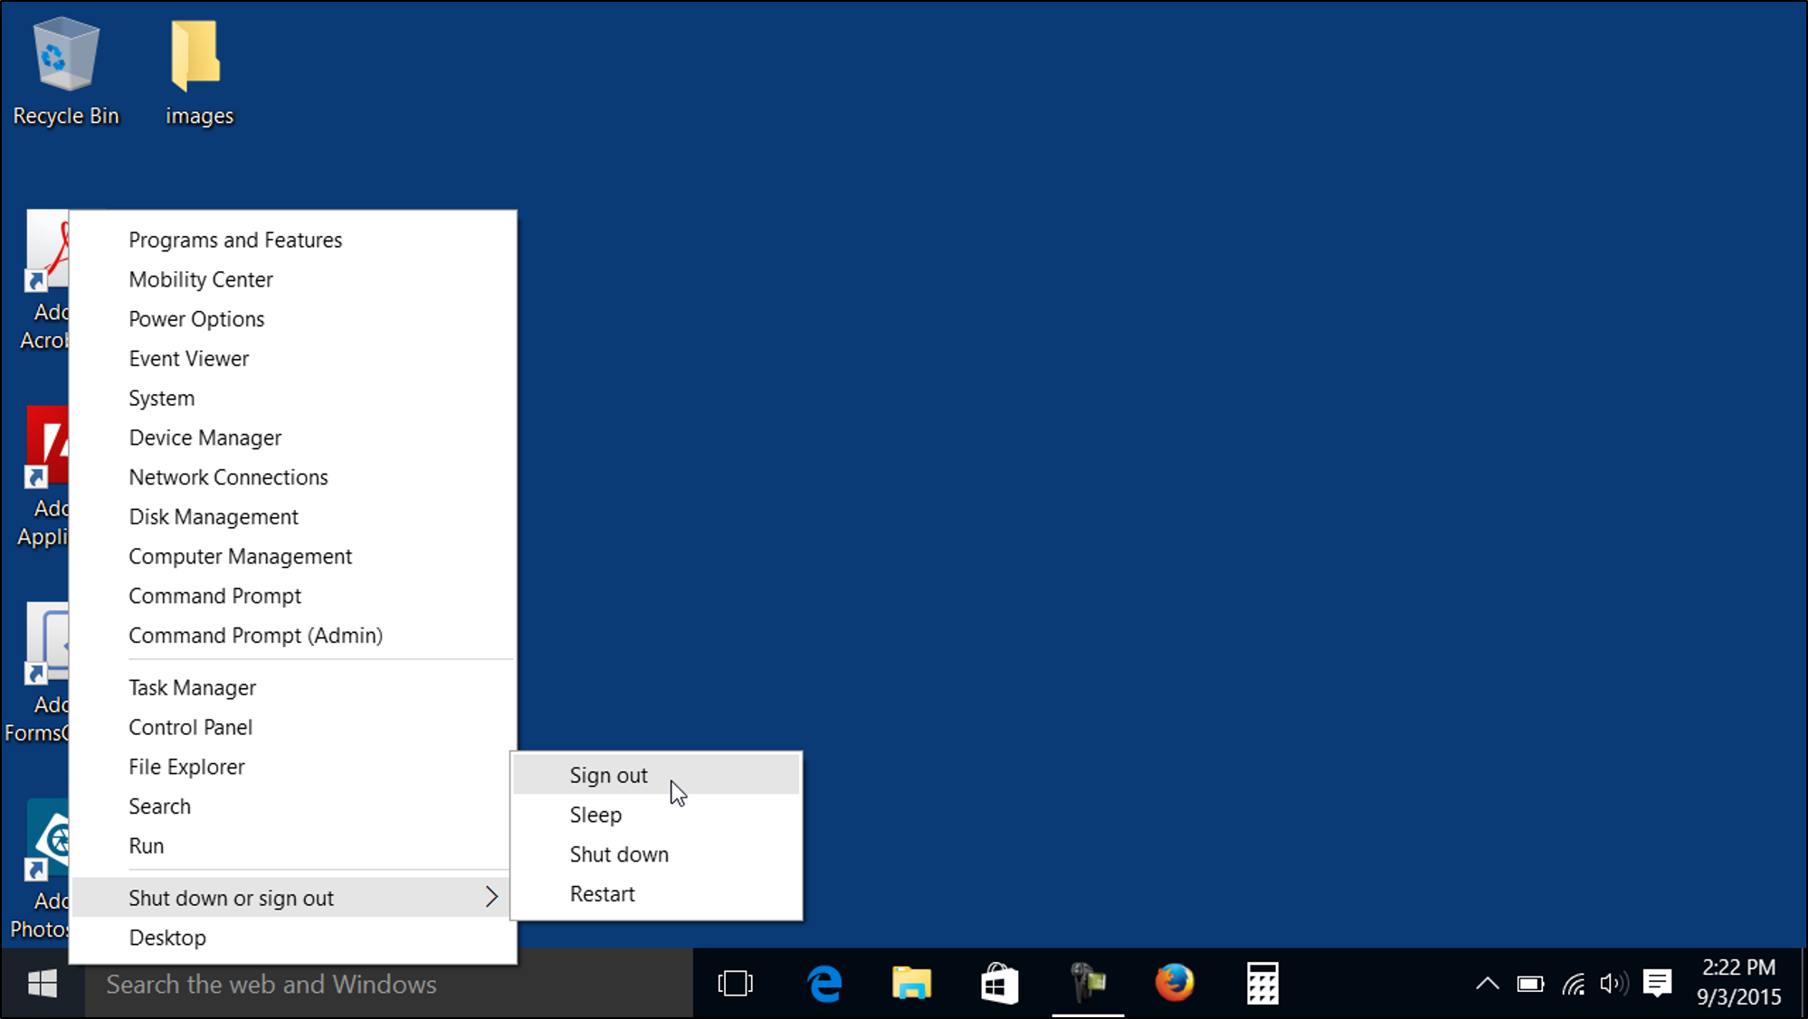Viewport: 1808px width, 1019px height.
Task: Open Control Panel from the menu
Action: pos(190,726)
